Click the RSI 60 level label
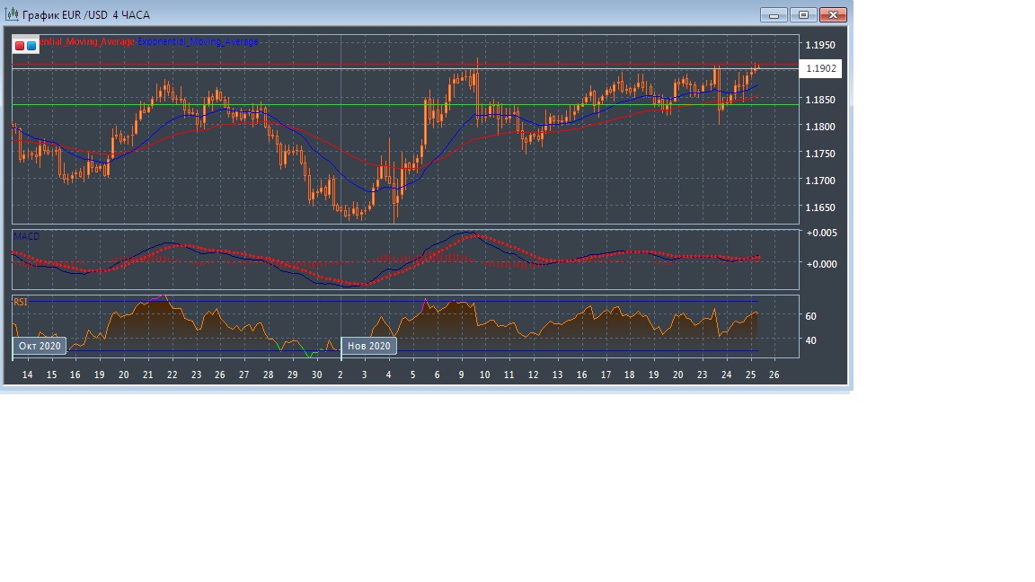Screen dimensions: 1035x582 click(x=810, y=316)
